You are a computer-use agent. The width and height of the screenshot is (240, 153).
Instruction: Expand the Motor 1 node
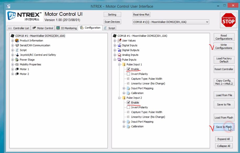point(13,69)
